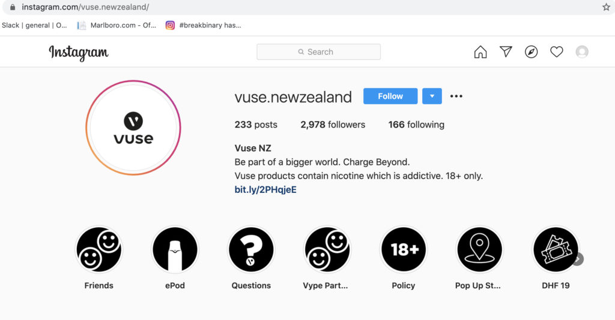This screenshot has width=615, height=320.
Task: Bookmark page with star icon
Action: (606, 7)
